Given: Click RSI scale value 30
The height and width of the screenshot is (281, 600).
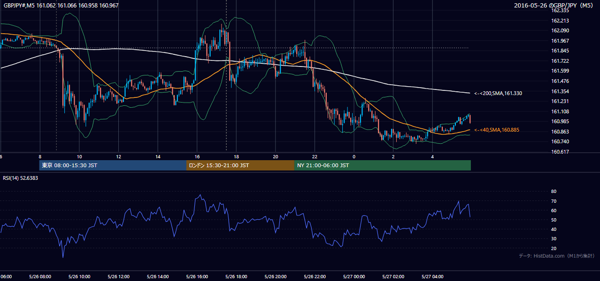Looking at the screenshot, I should pyautogui.click(x=554, y=239).
